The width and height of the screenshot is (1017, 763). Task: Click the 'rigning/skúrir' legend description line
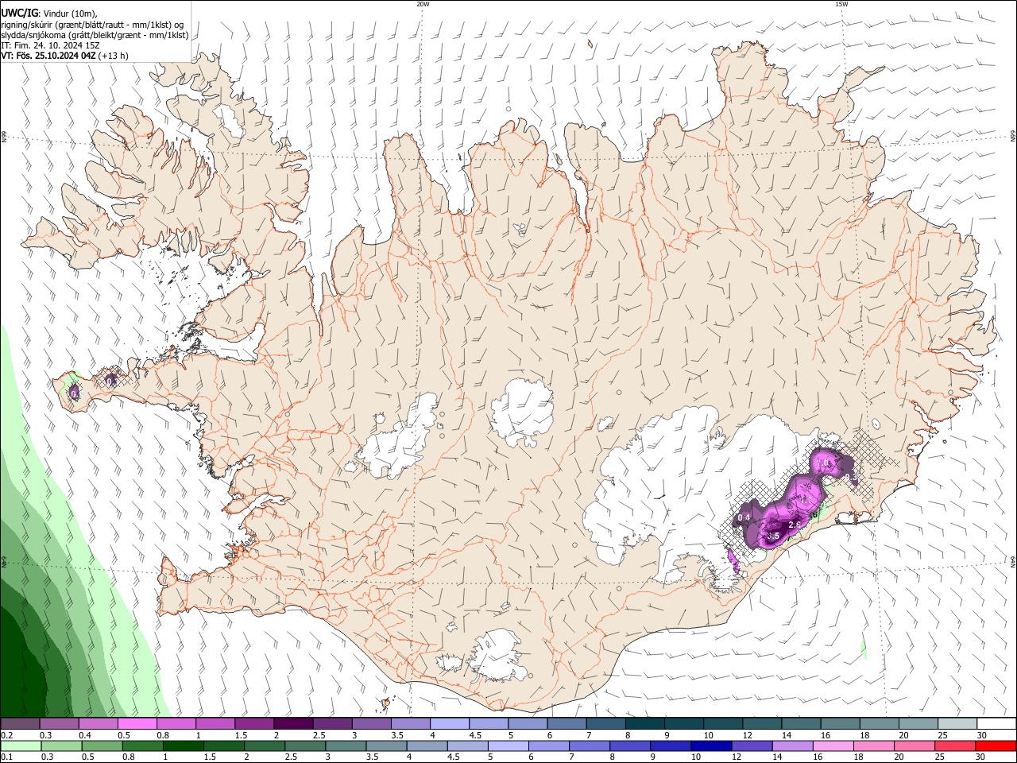point(93,25)
